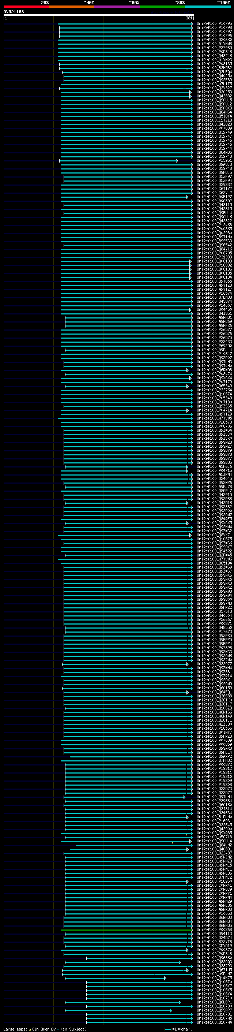Screen dimensions: 234x1032
Task: Select hit label UniRef100_Q9S7N3
Action: (x=214, y=603)
